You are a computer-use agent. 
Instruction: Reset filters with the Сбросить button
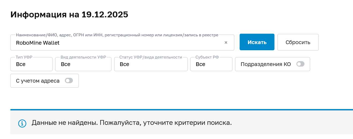point(298,42)
